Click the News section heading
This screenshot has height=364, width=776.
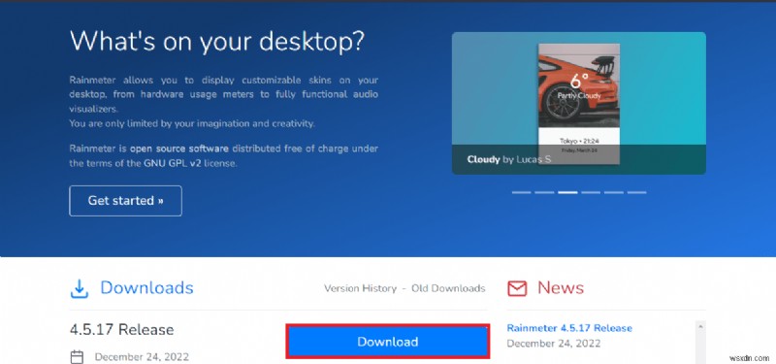click(561, 287)
